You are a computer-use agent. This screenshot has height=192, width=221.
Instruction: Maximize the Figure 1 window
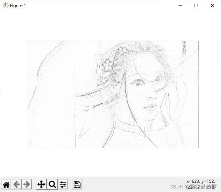(x=196, y=6)
